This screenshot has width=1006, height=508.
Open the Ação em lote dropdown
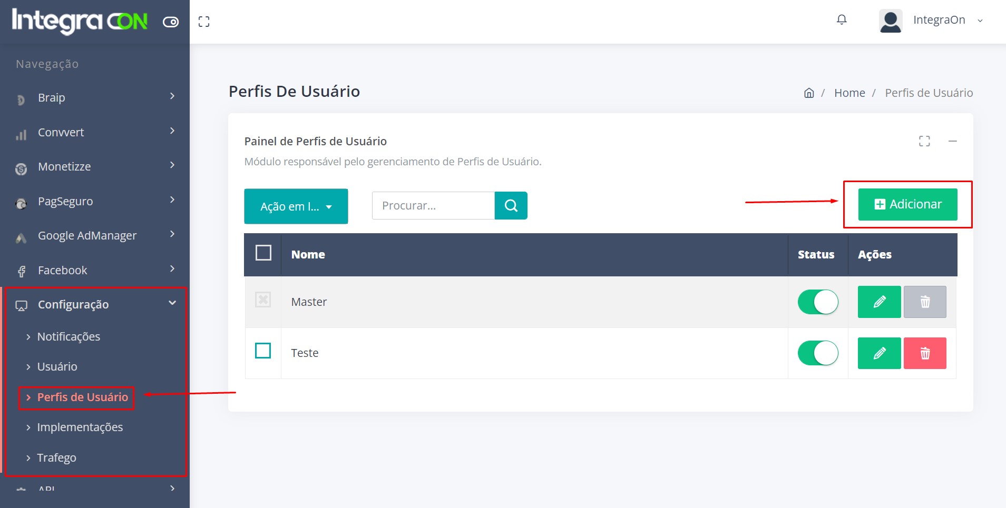pos(296,206)
